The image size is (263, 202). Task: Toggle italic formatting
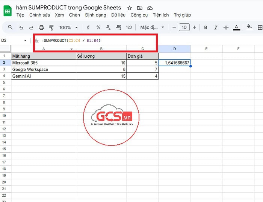(216, 28)
